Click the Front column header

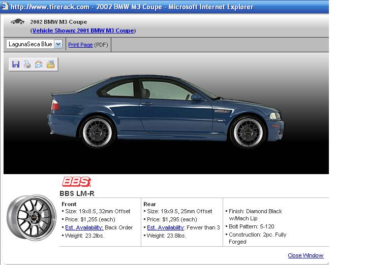click(x=69, y=204)
